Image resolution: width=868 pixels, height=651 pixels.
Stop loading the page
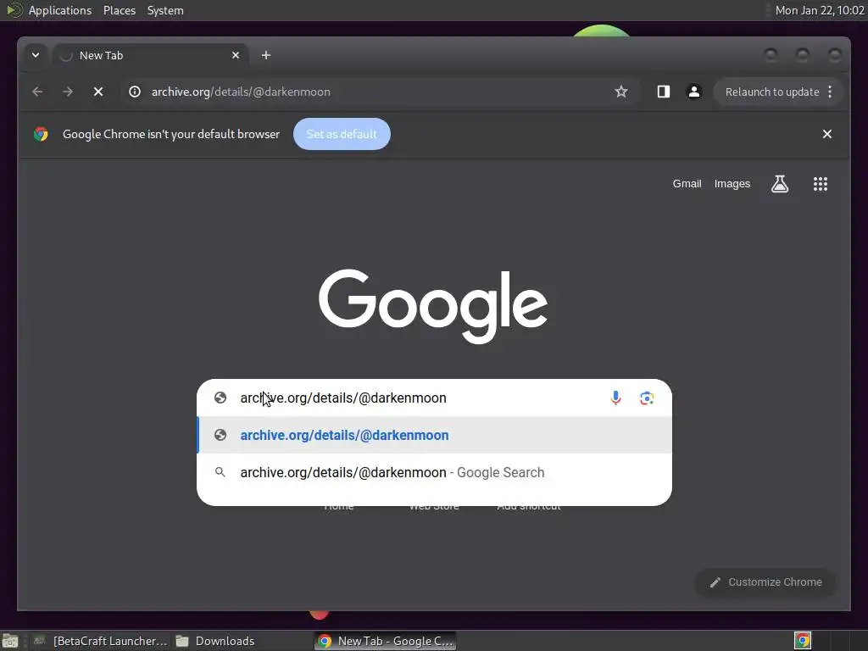(98, 92)
